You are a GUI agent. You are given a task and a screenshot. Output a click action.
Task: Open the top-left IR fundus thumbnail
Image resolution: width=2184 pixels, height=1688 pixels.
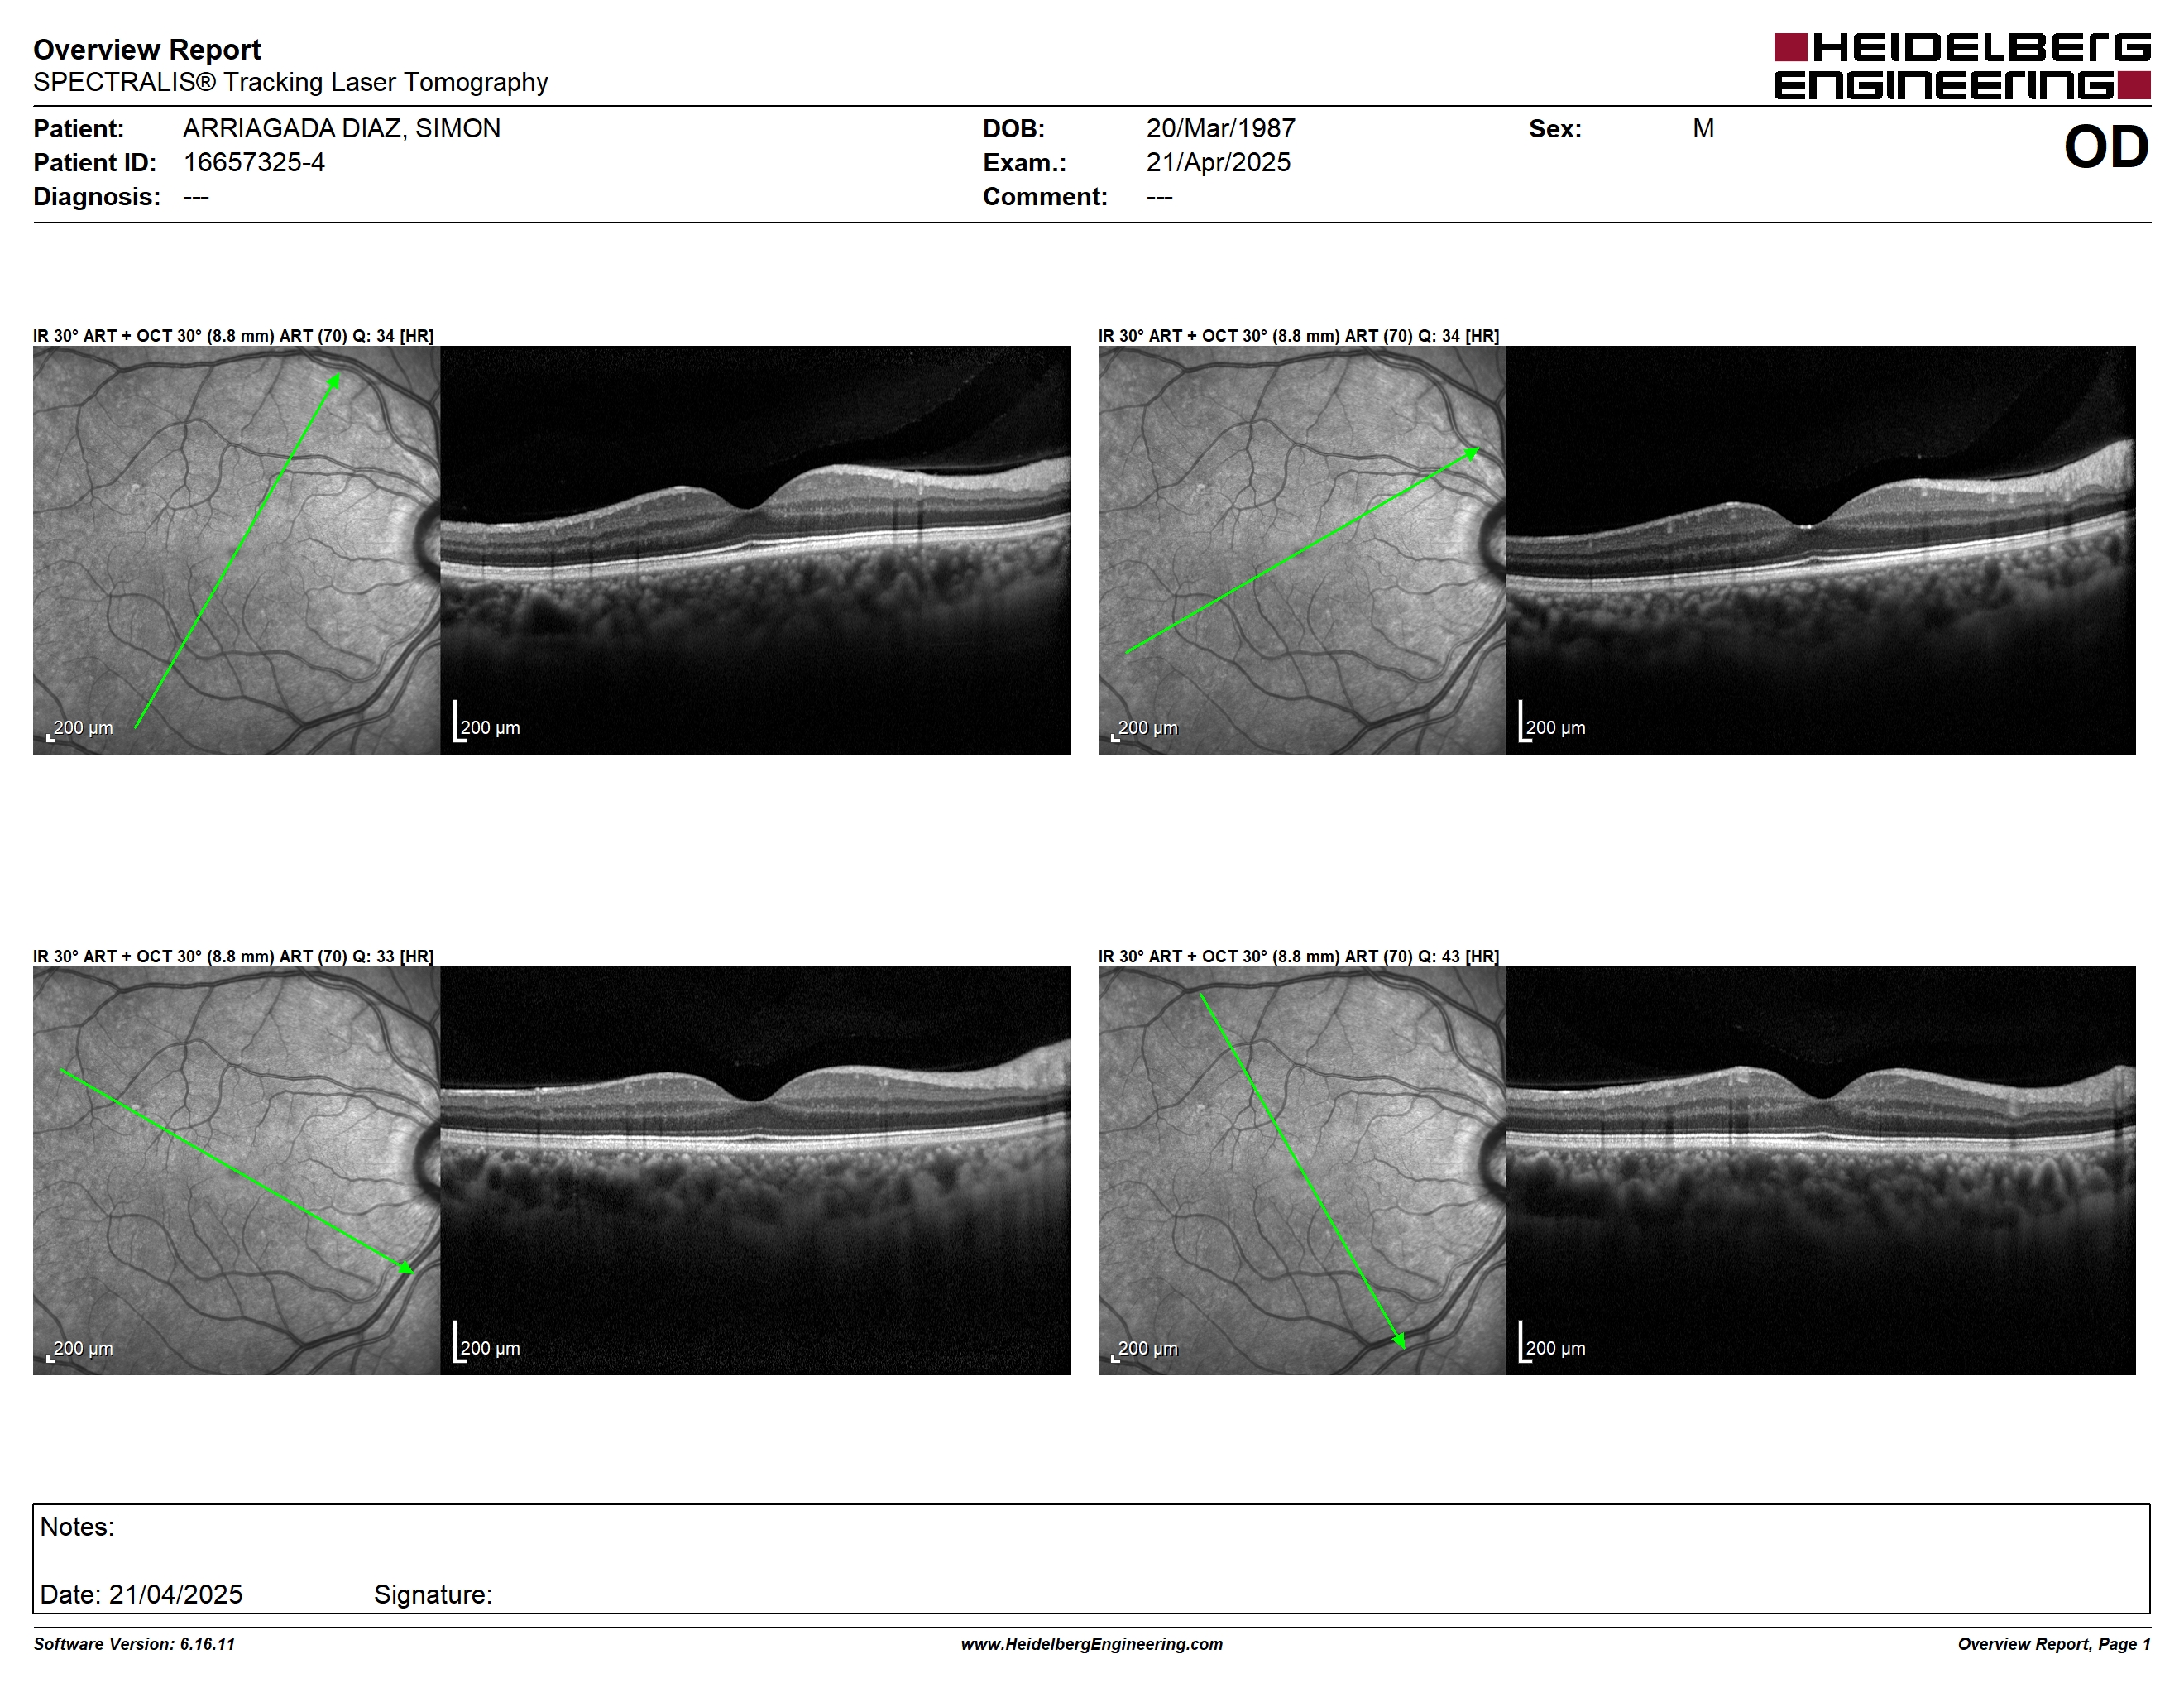point(236,550)
